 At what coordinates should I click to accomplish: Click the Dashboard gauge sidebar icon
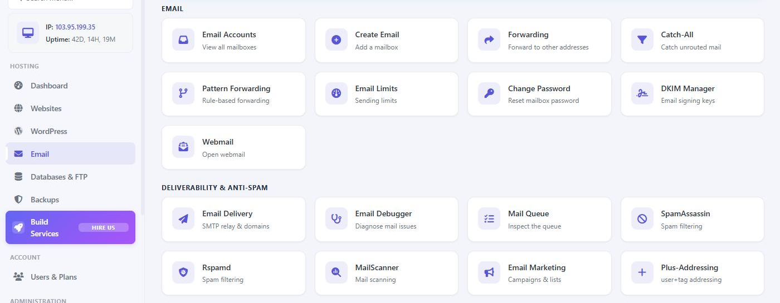18,86
